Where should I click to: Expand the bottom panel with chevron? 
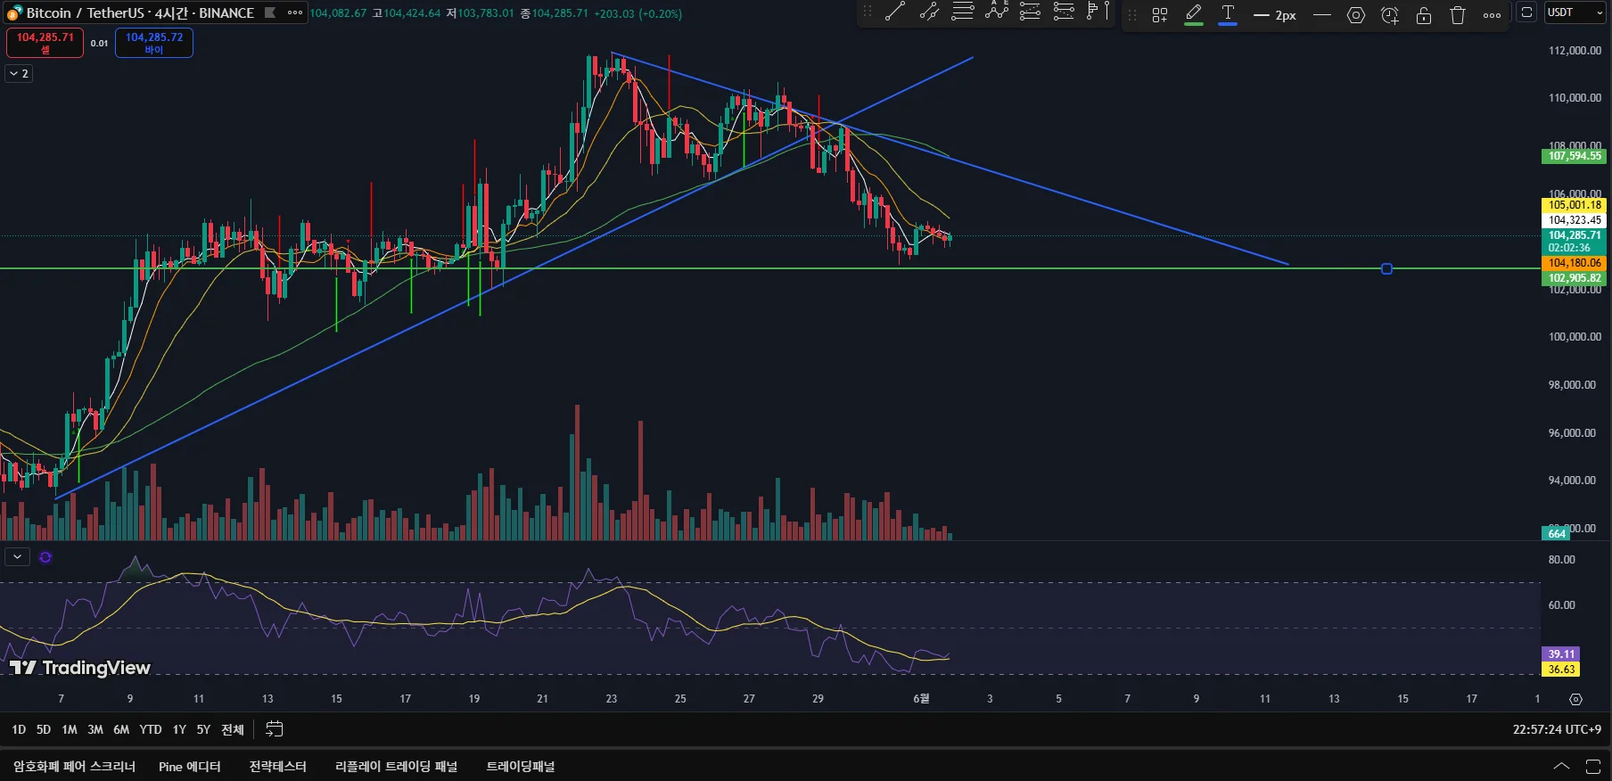tap(1561, 766)
